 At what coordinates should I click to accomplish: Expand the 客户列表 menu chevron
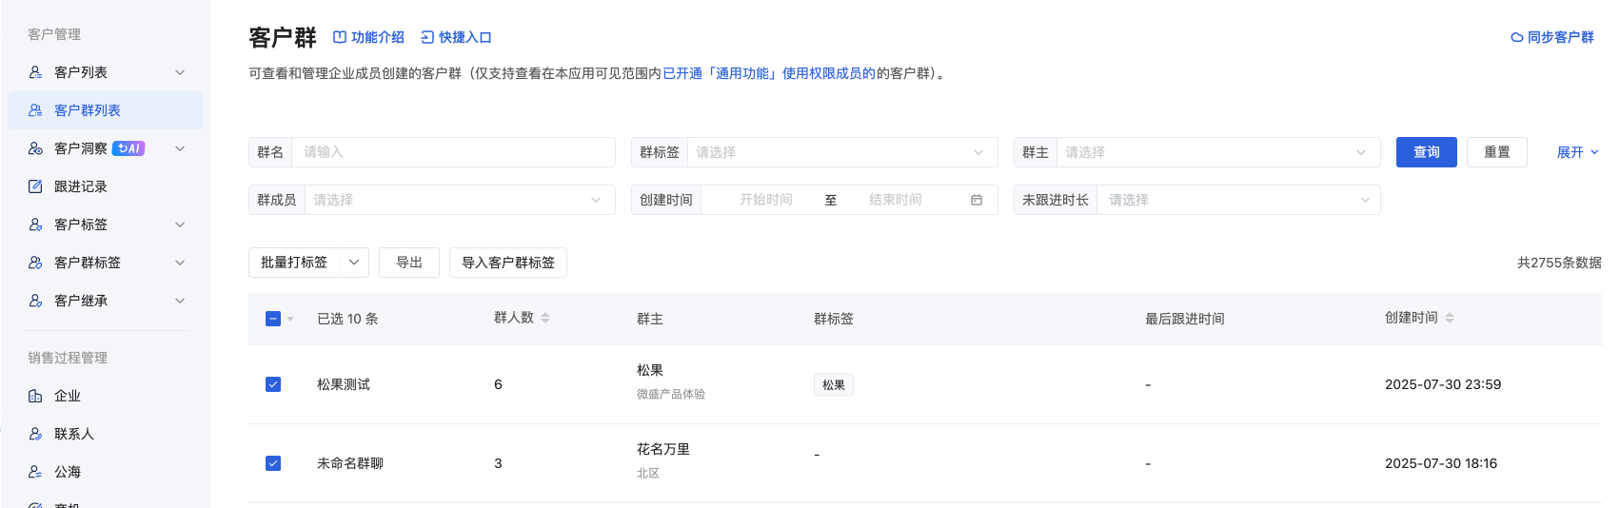click(180, 72)
